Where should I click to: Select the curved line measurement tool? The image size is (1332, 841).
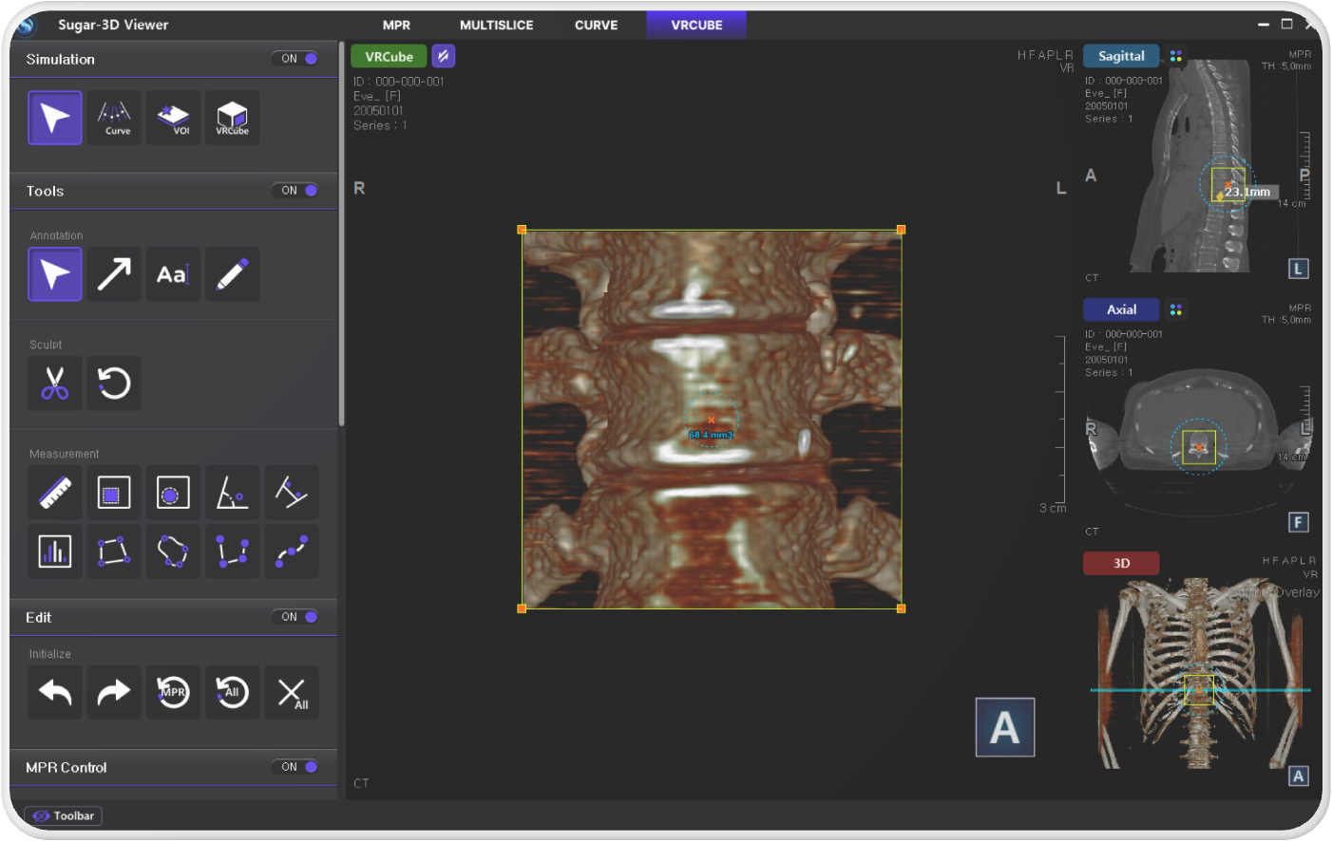[291, 551]
